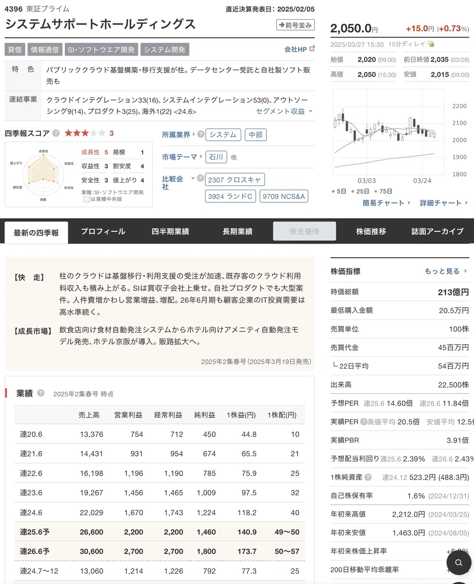Click the 連25.6予 forecast row label
Screen dimensions: 474x584
35,532
